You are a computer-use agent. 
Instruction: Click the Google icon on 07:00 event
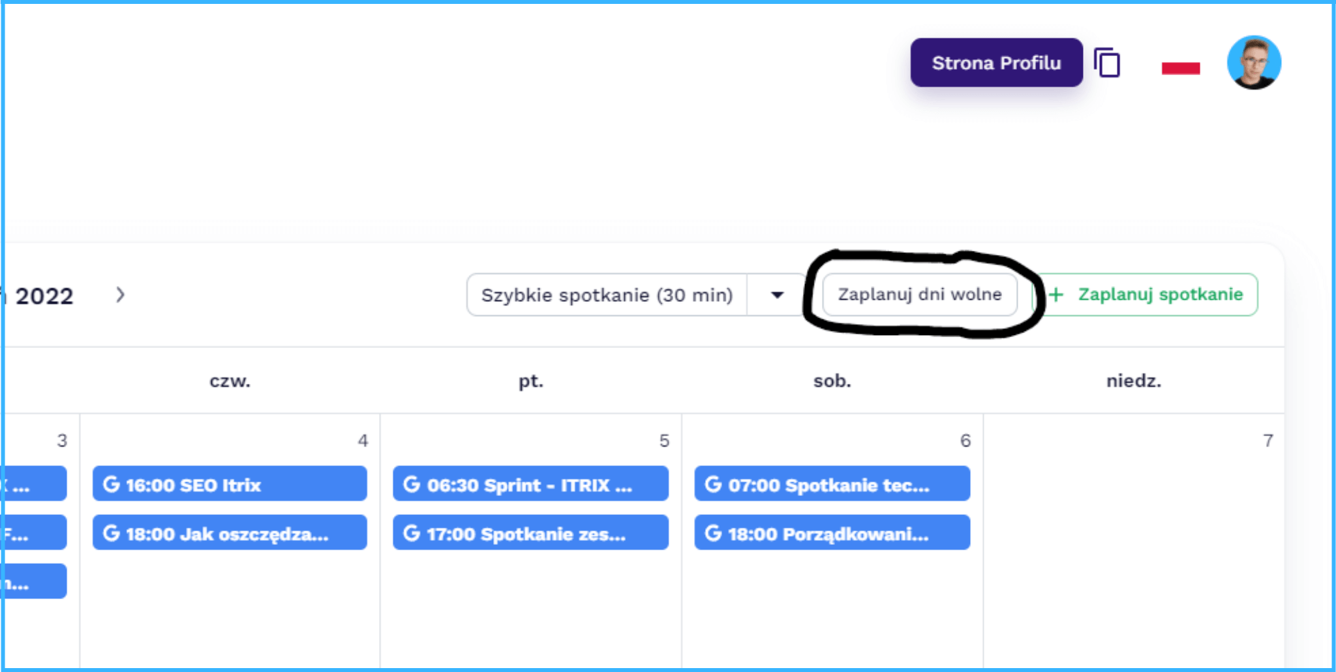713,484
